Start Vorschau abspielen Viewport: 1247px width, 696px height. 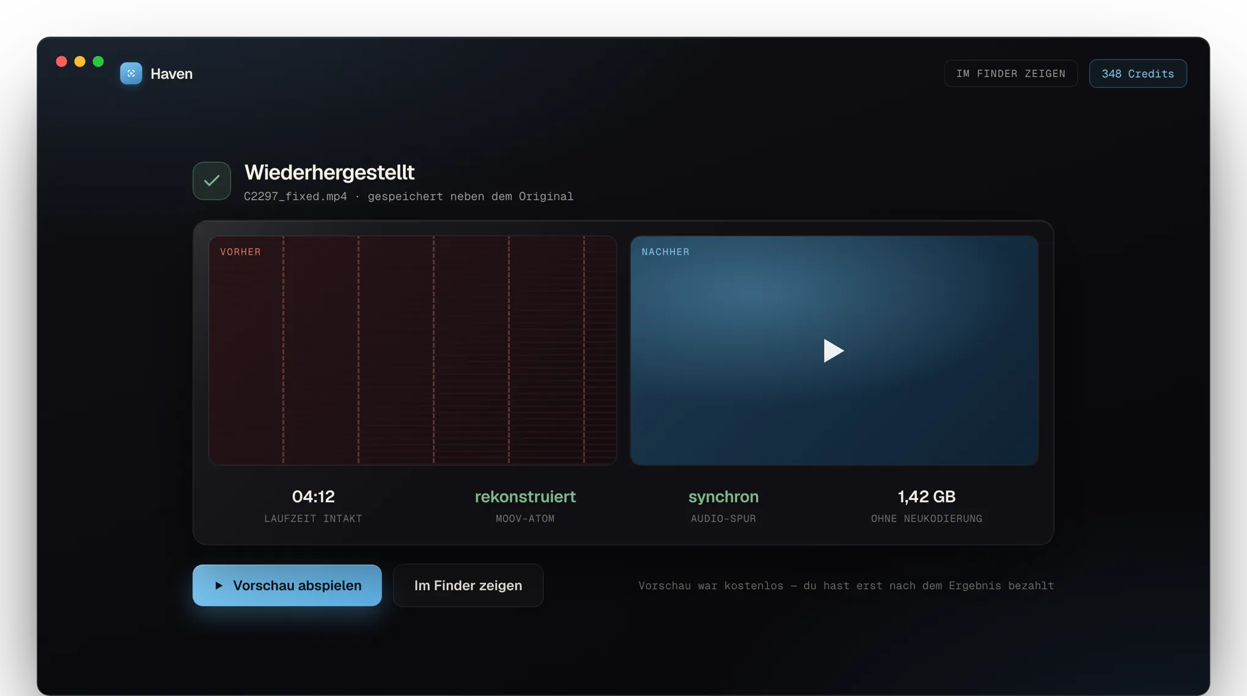[x=287, y=585]
